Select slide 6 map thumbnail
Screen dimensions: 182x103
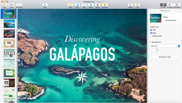point(9,63)
